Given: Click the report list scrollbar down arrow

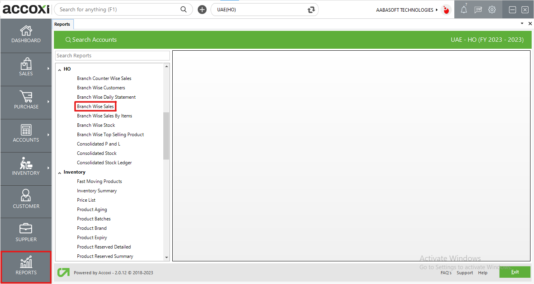Looking at the screenshot, I should [167, 257].
